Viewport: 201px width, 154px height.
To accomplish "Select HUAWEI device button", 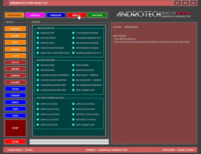I will pos(15,82).
